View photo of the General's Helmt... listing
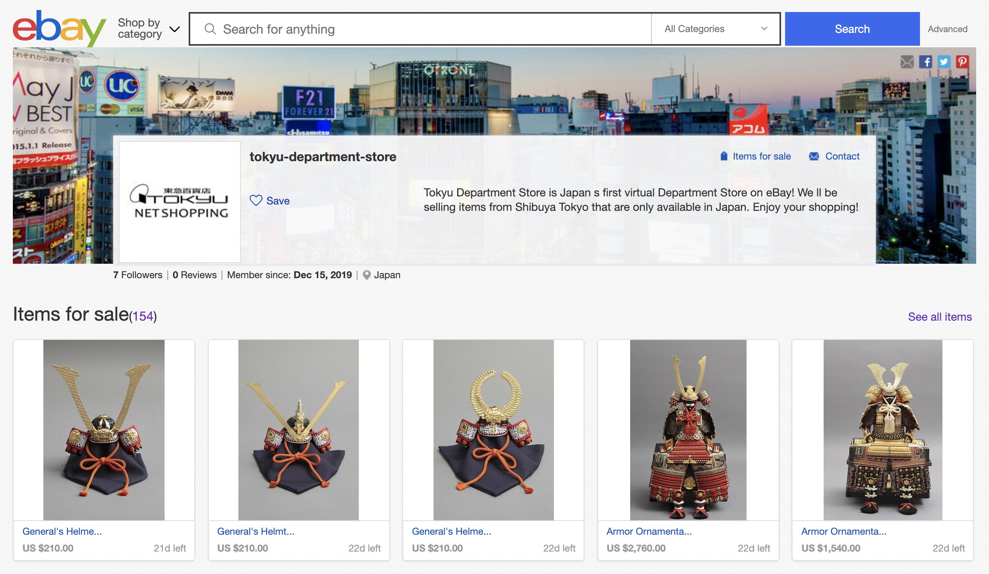The height and width of the screenshot is (574, 989). 299,430
